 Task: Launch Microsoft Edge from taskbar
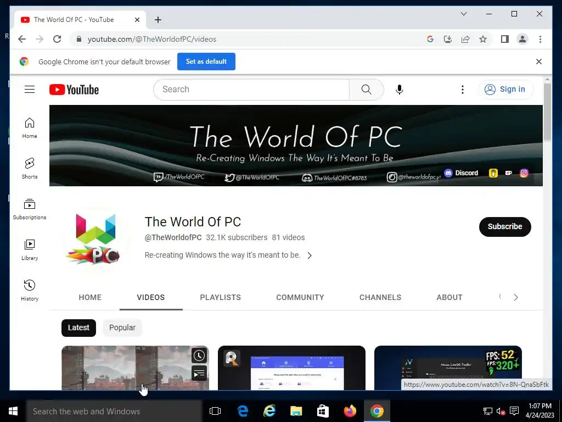click(x=243, y=411)
